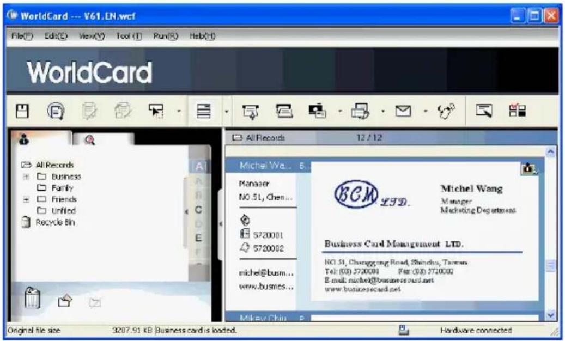Open the Run menu
The width and height of the screenshot is (565, 341).
tap(166, 36)
